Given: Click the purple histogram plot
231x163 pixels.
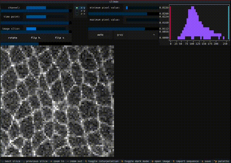Looking at the screenshot, I should (199, 23).
